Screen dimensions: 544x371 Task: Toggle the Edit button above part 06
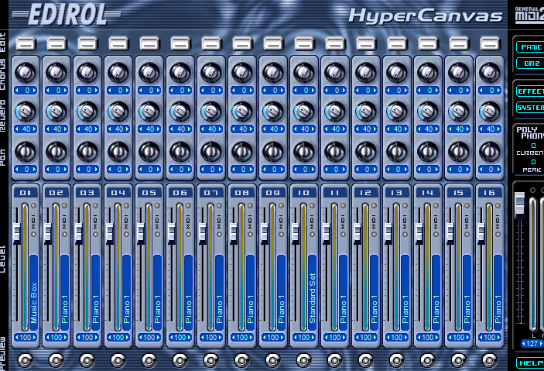180,44
